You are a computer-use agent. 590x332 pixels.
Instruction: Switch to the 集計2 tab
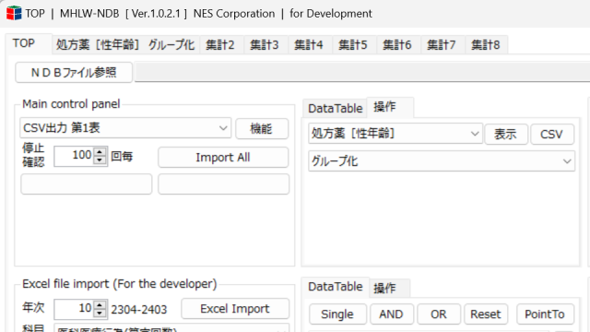(220, 45)
